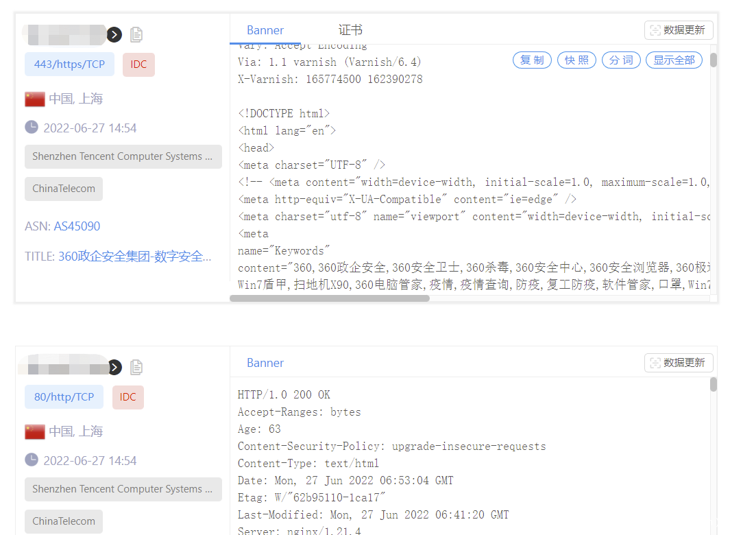This screenshot has width=730, height=535.
Task: Open the ASN AS45090 link
Action: coord(77,226)
